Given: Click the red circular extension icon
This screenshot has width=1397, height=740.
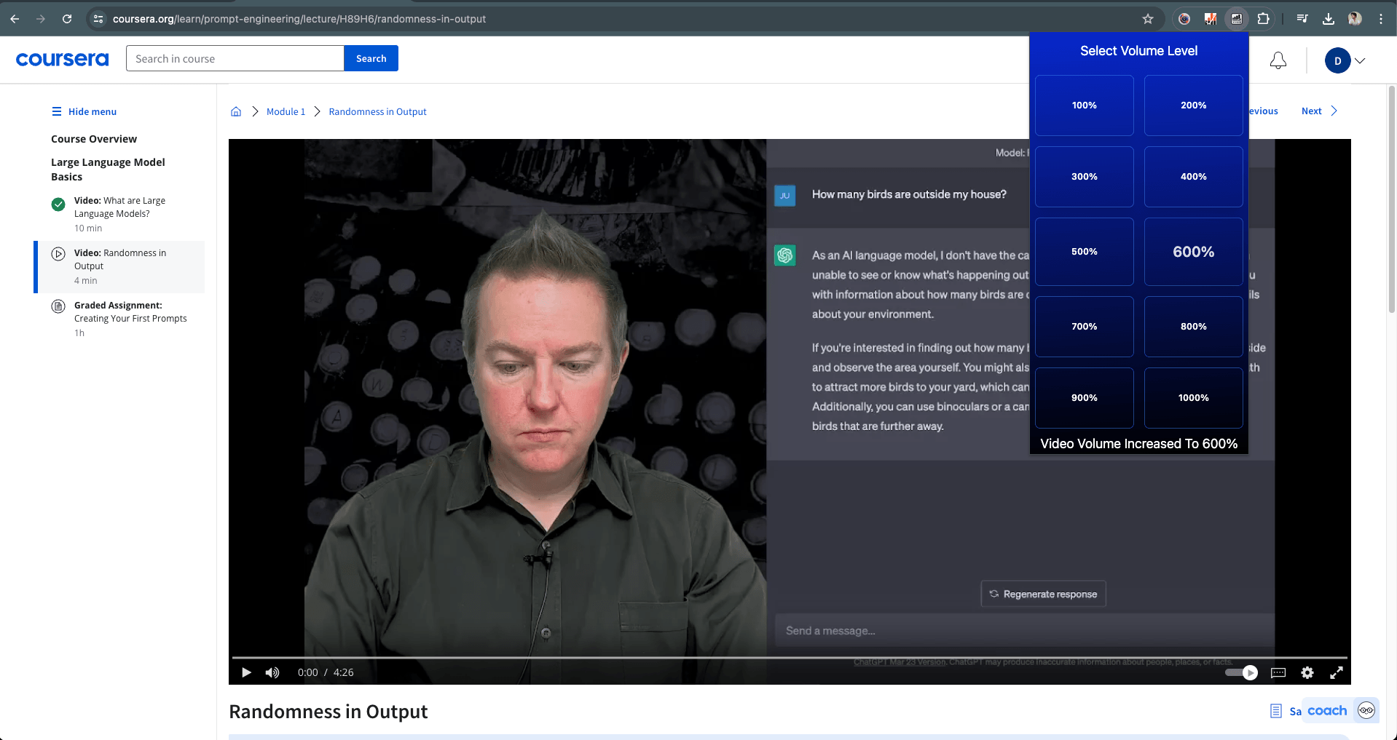Looking at the screenshot, I should 1184,19.
